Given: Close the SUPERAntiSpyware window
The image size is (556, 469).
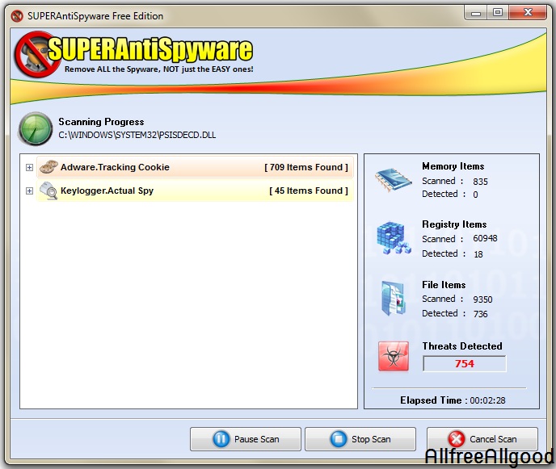Looking at the screenshot, I should click(x=528, y=13).
